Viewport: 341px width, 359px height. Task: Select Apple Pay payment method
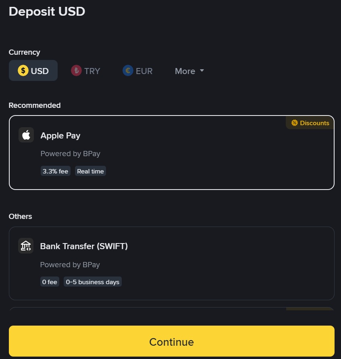coord(171,153)
